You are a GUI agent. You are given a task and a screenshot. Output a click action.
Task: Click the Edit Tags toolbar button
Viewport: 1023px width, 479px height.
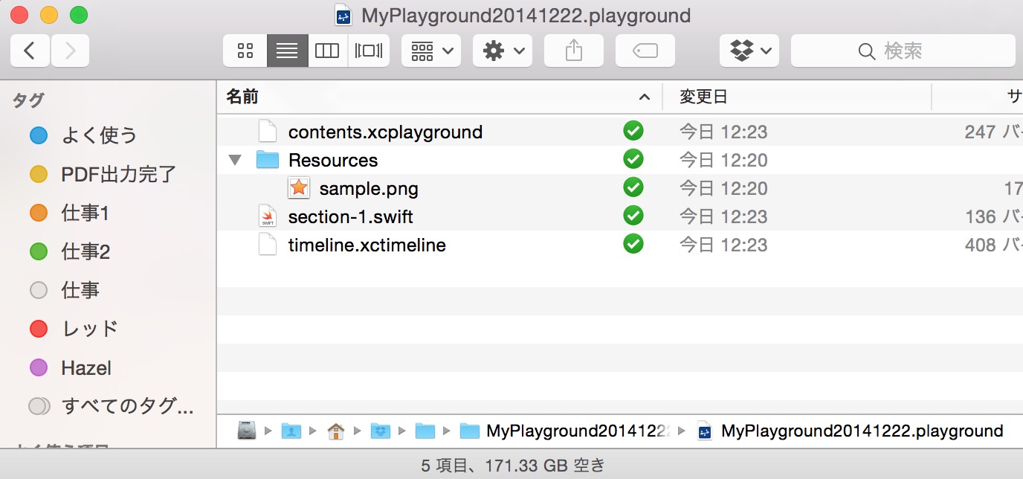(645, 51)
